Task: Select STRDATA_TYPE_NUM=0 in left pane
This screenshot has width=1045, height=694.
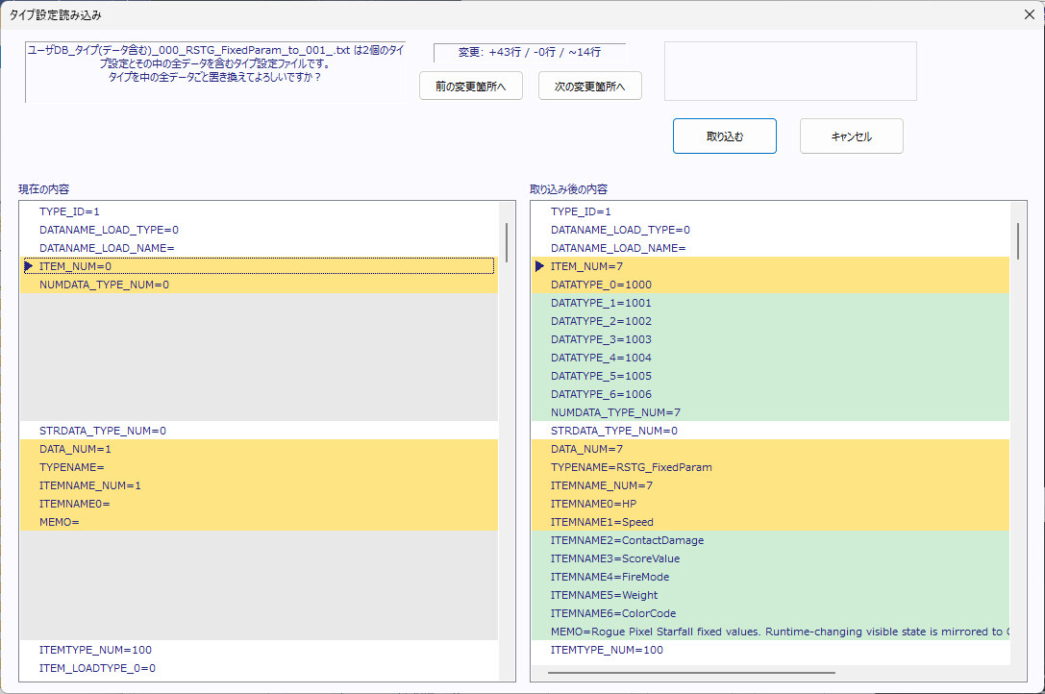Action: [x=259, y=431]
